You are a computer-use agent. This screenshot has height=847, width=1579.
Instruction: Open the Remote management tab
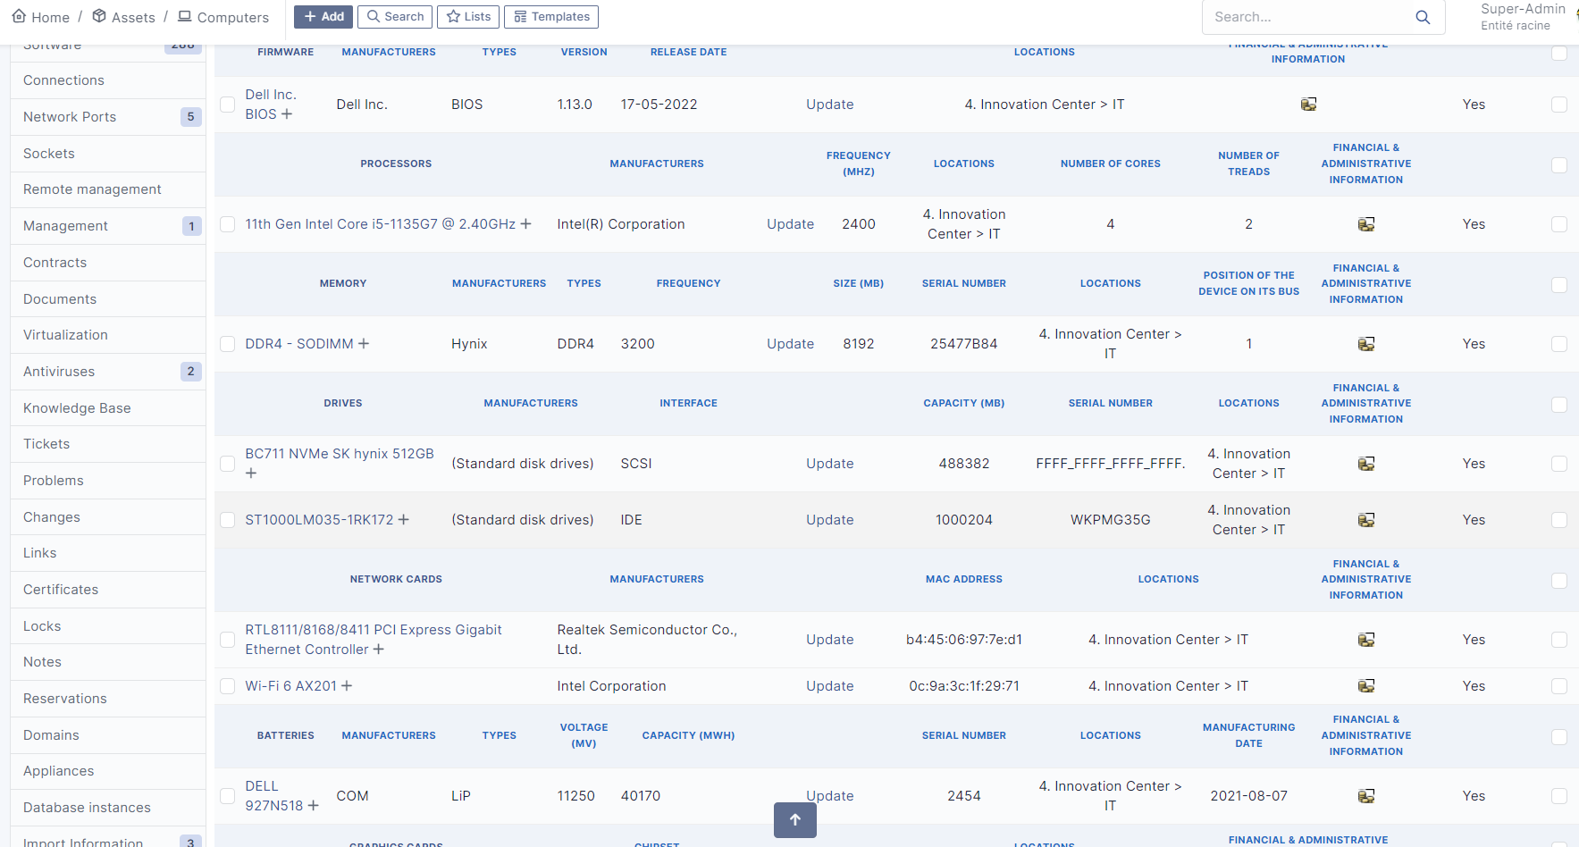coord(108,189)
